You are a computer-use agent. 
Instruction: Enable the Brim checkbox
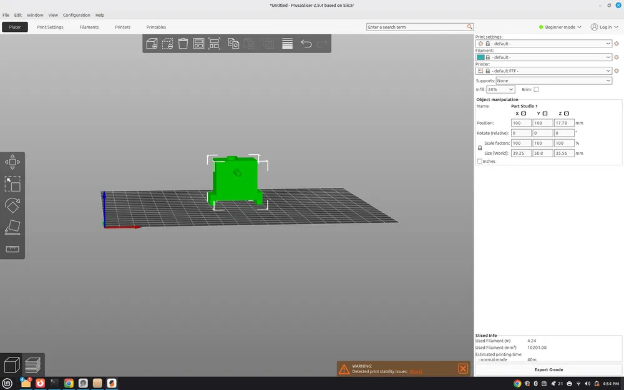point(536,89)
